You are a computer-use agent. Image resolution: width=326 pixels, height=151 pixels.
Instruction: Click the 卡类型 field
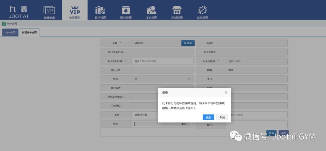click(x=257, y=43)
